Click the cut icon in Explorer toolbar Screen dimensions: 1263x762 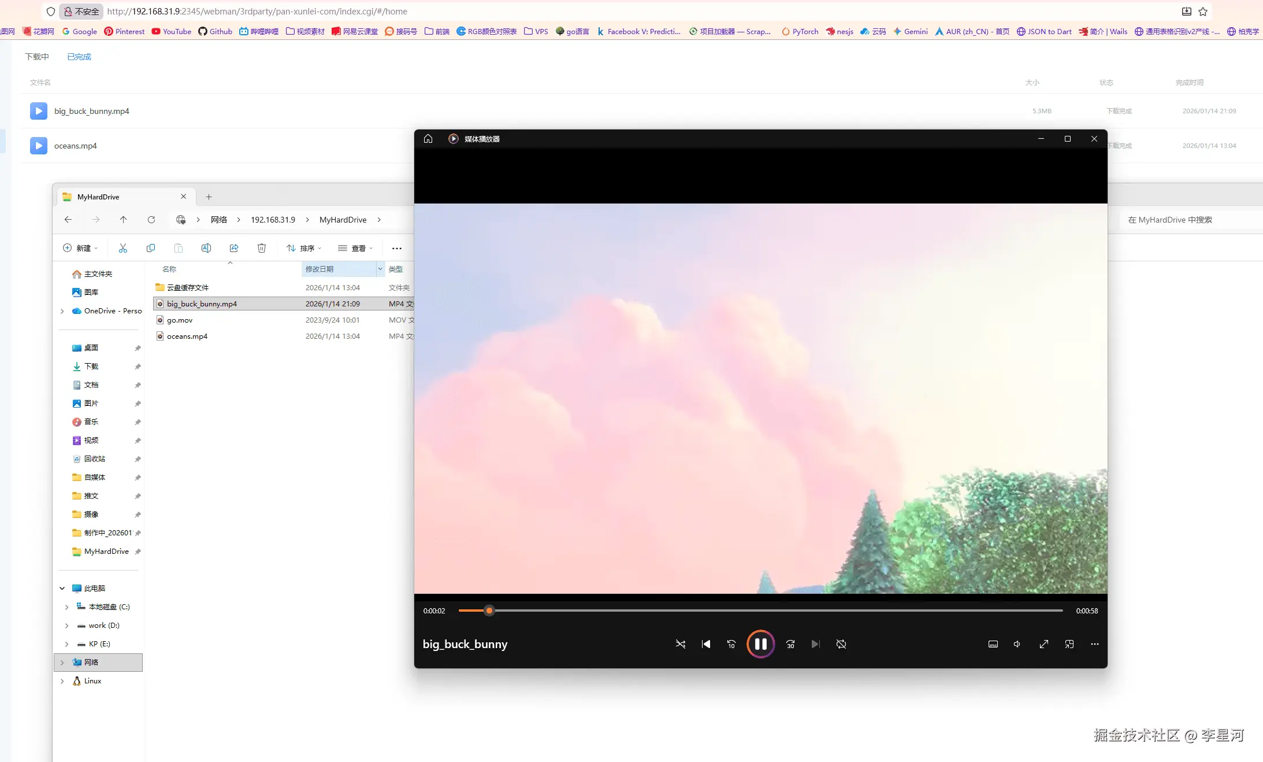click(122, 248)
